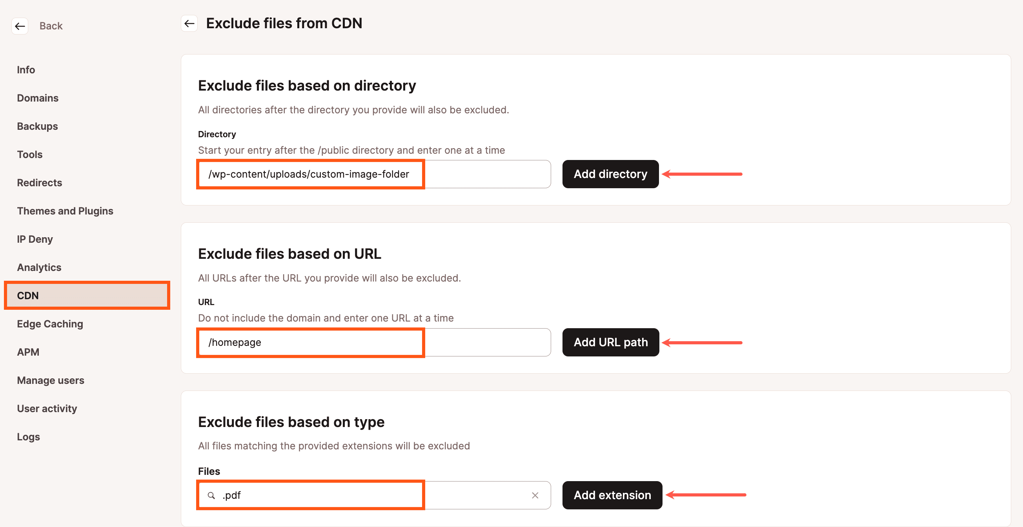The height and width of the screenshot is (527, 1023).
Task: Click the /wp-content/uploads/custom-image-folder directory field
Action: (x=374, y=174)
